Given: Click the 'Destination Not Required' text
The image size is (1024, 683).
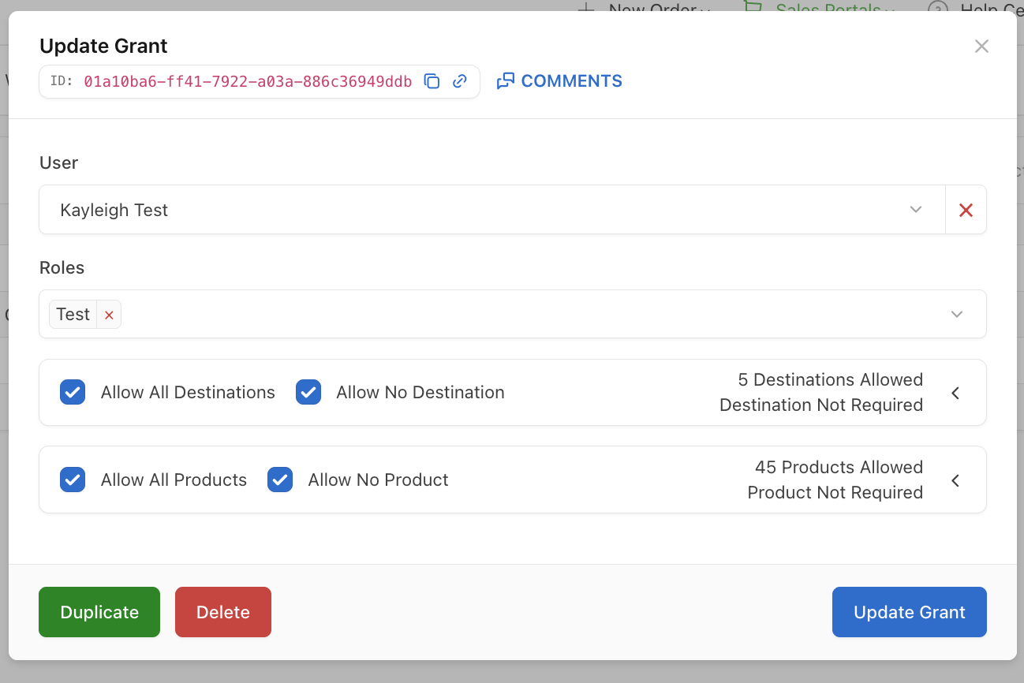Looking at the screenshot, I should click(821, 405).
